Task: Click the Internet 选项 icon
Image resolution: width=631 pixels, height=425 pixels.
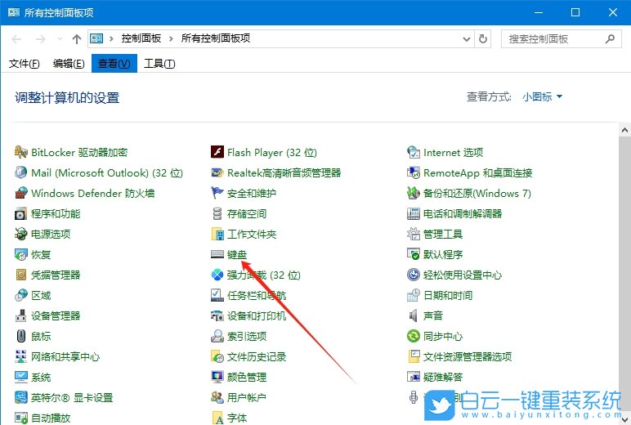Action: point(414,153)
